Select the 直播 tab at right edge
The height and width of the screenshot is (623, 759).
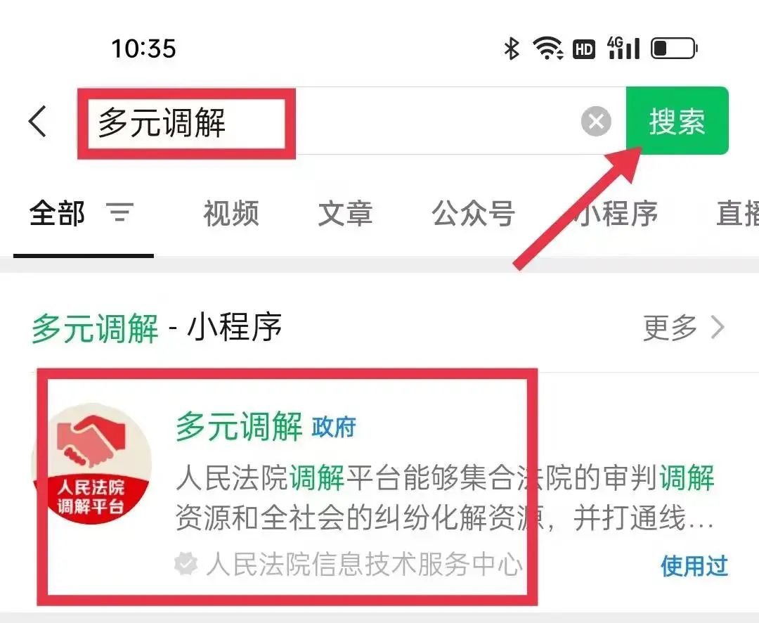pos(737,213)
